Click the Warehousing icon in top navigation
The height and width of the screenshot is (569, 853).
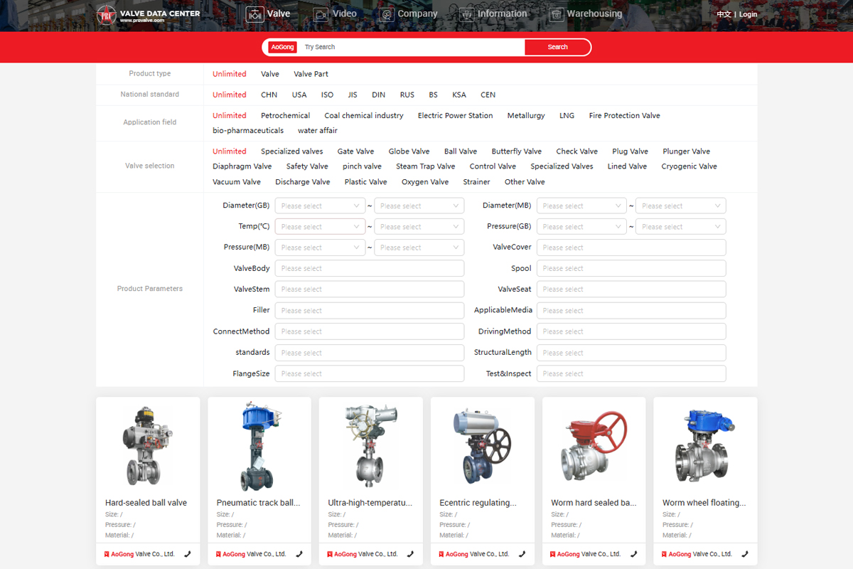click(x=557, y=14)
